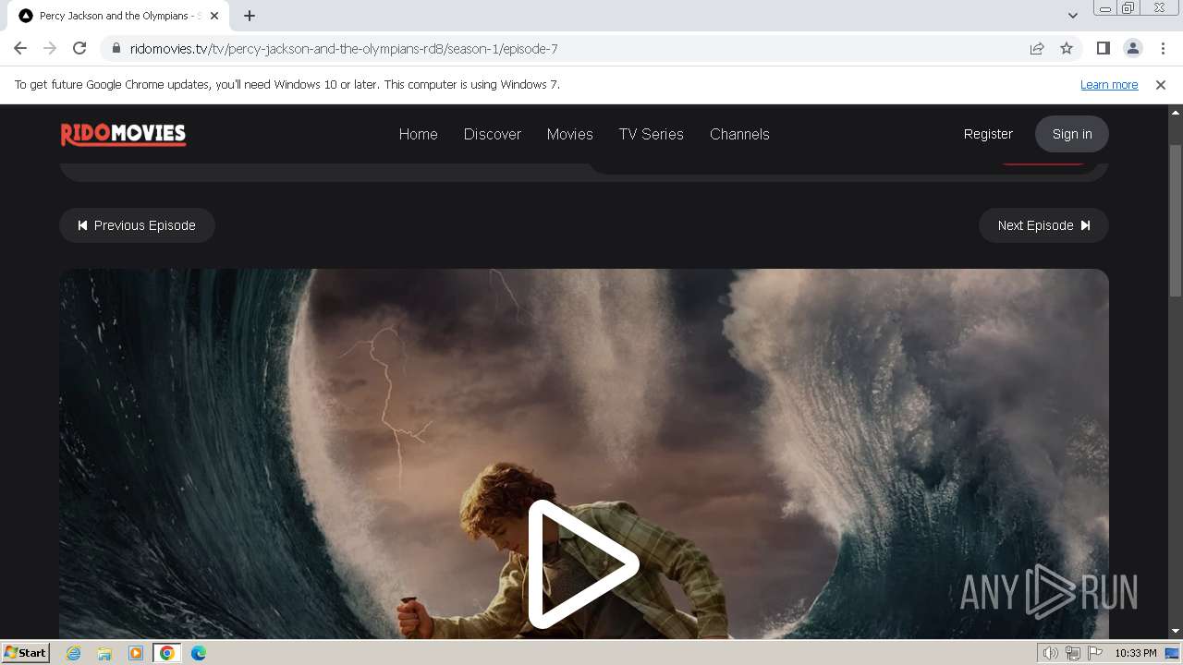The image size is (1183, 665).
Task: Close the Percy Jackson tab
Action: click(x=215, y=16)
